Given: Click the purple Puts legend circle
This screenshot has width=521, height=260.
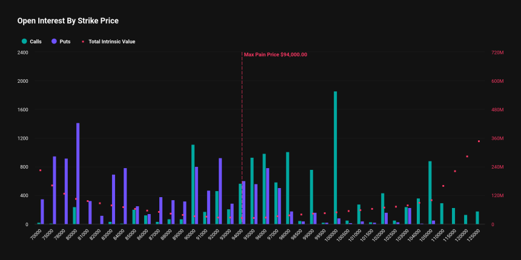Looking at the screenshot, I should [x=54, y=42].
